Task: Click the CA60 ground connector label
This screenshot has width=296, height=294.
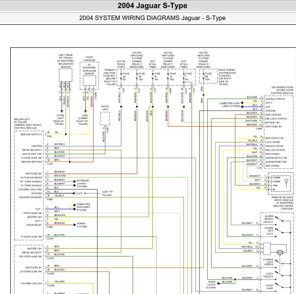Action: point(85,115)
